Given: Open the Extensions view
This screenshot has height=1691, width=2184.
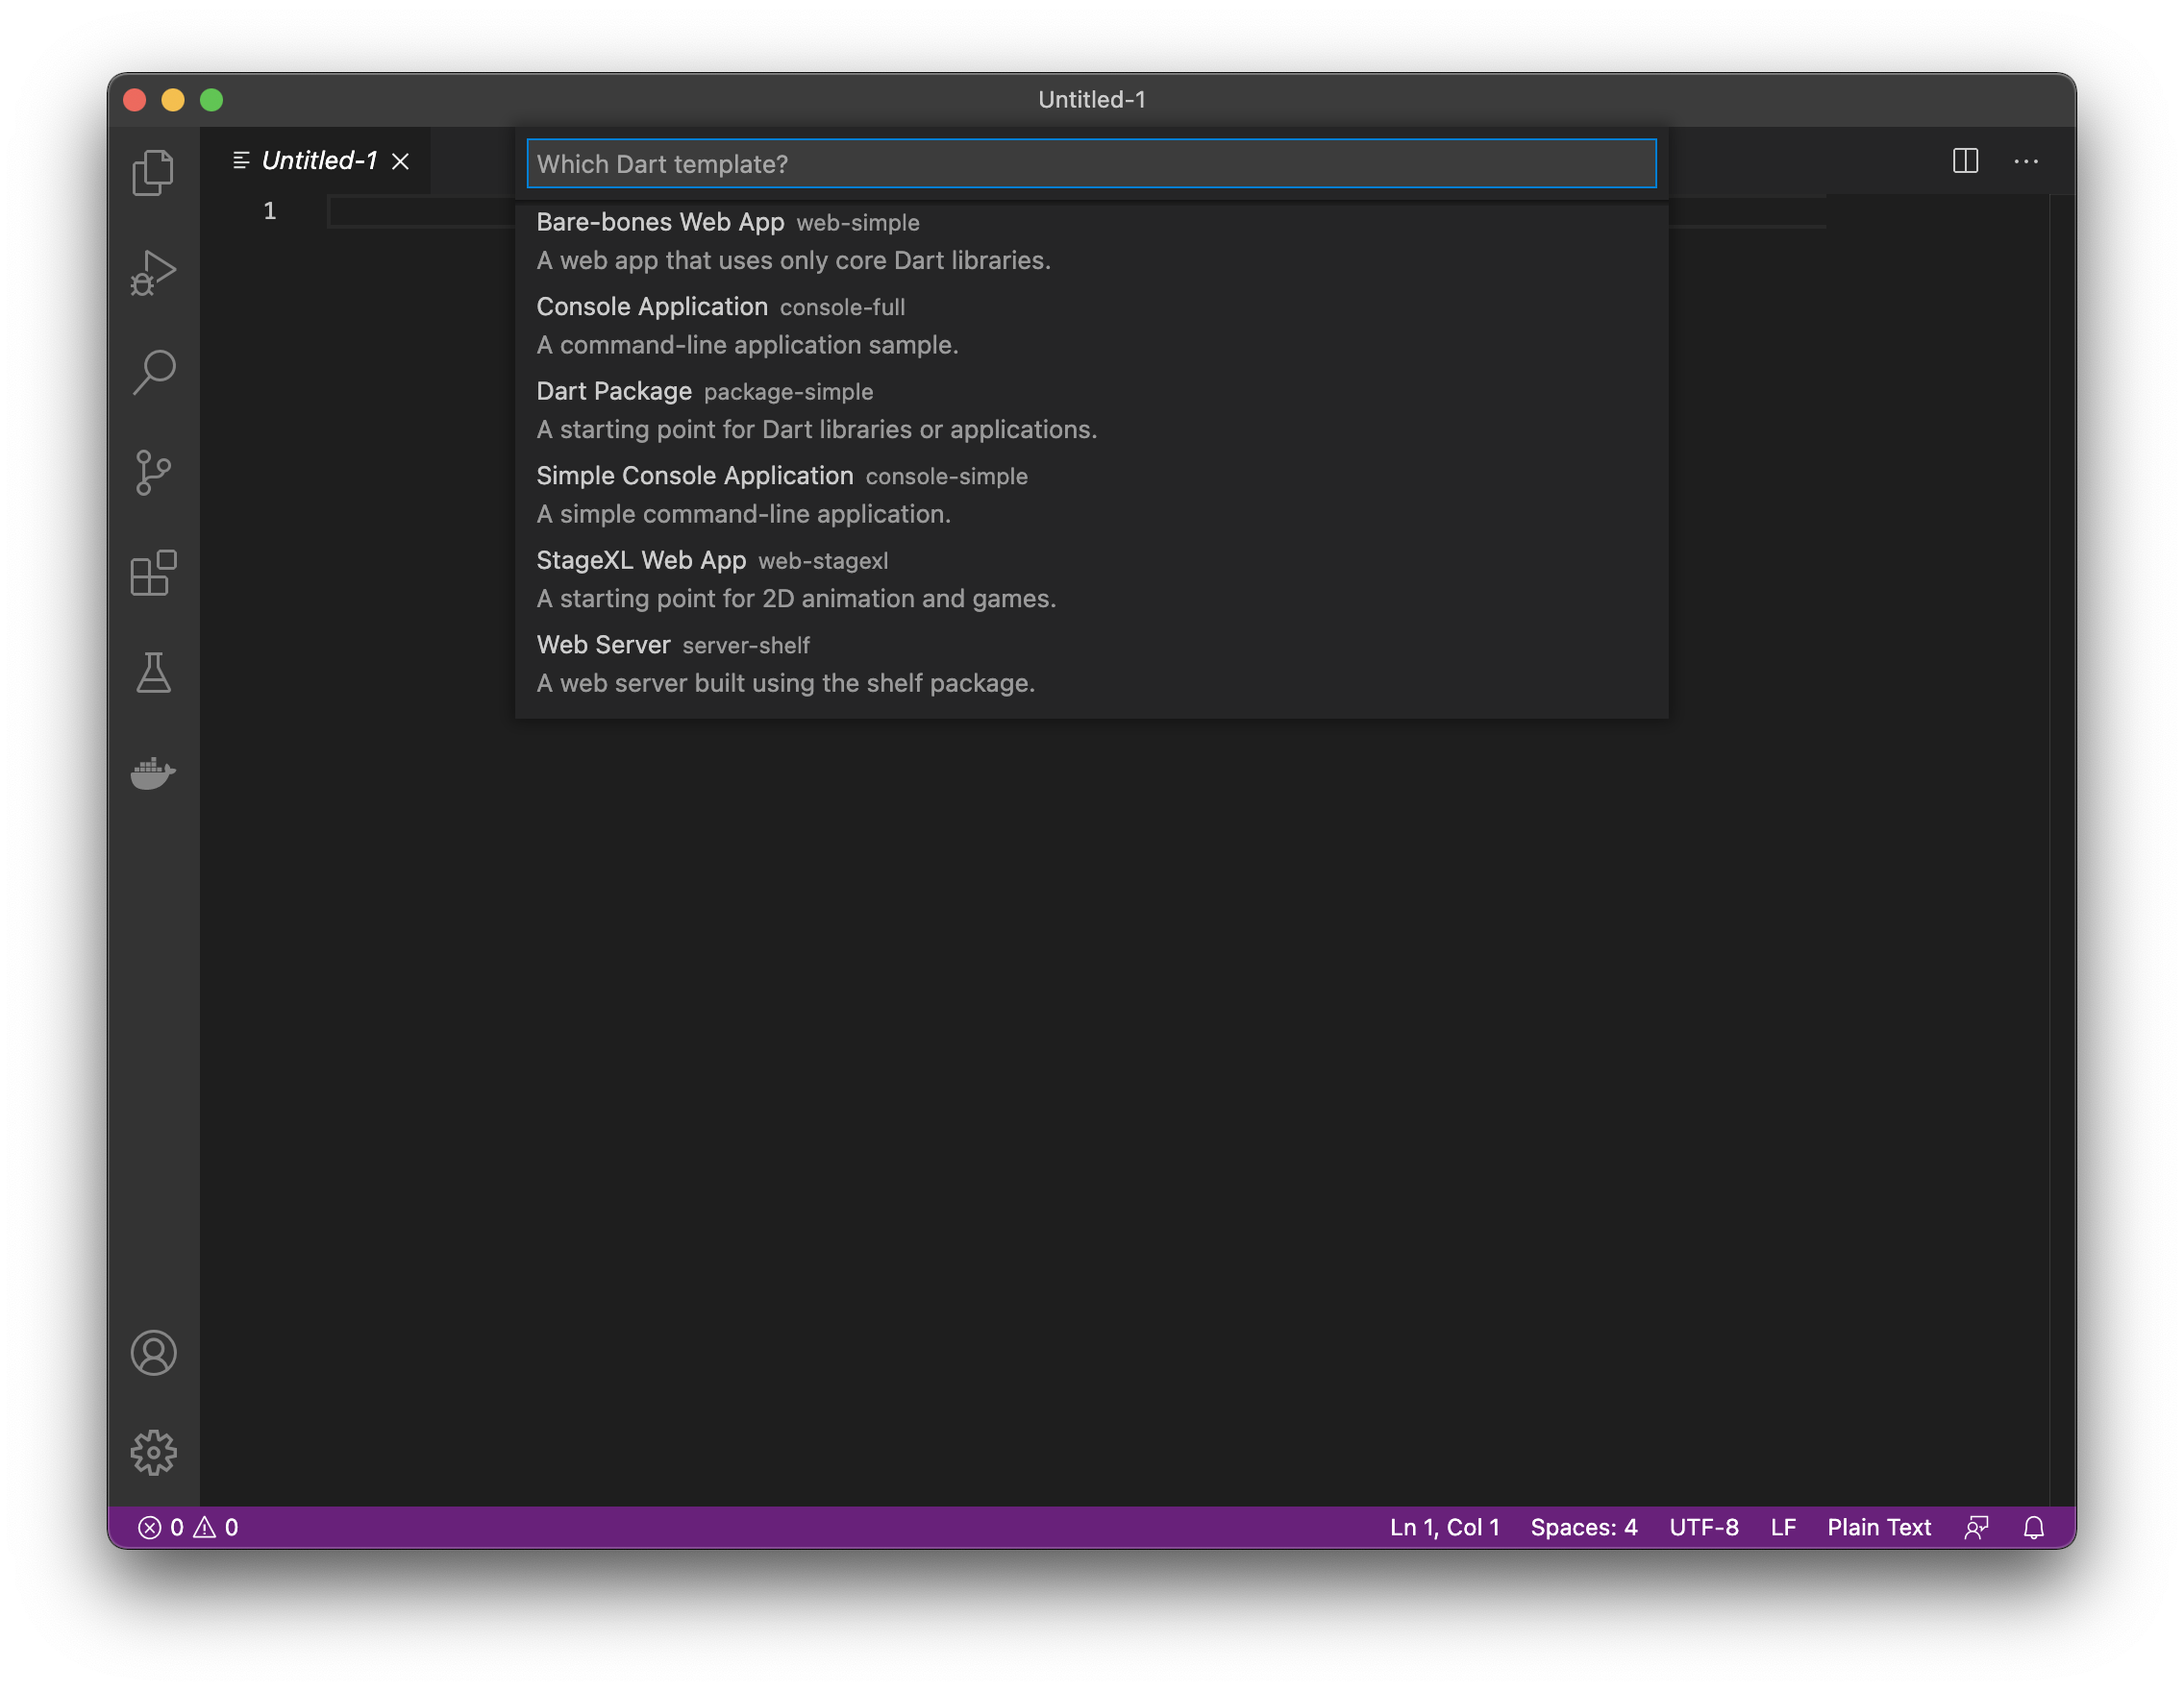Looking at the screenshot, I should pyautogui.click(x=153, y=573).
